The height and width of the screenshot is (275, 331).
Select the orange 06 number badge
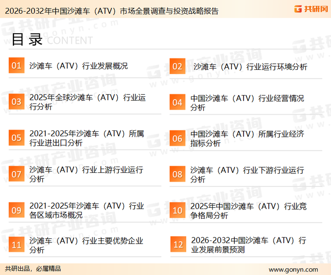(177, 138)
